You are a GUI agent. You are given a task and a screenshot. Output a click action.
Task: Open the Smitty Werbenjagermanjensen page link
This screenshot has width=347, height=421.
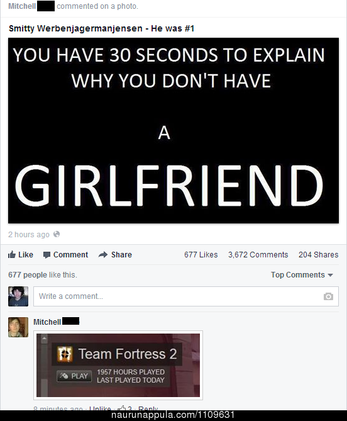pos(75,28)
